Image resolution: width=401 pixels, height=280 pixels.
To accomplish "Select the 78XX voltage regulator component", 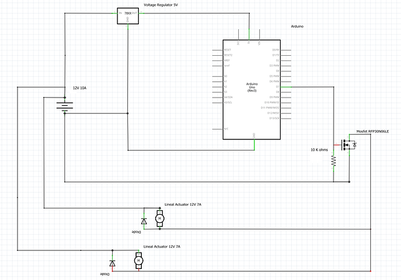I will [x=128, y=16].
